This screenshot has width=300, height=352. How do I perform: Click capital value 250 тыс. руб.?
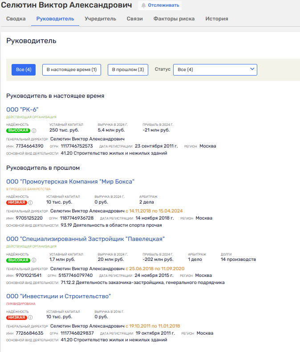pos(64,130)
